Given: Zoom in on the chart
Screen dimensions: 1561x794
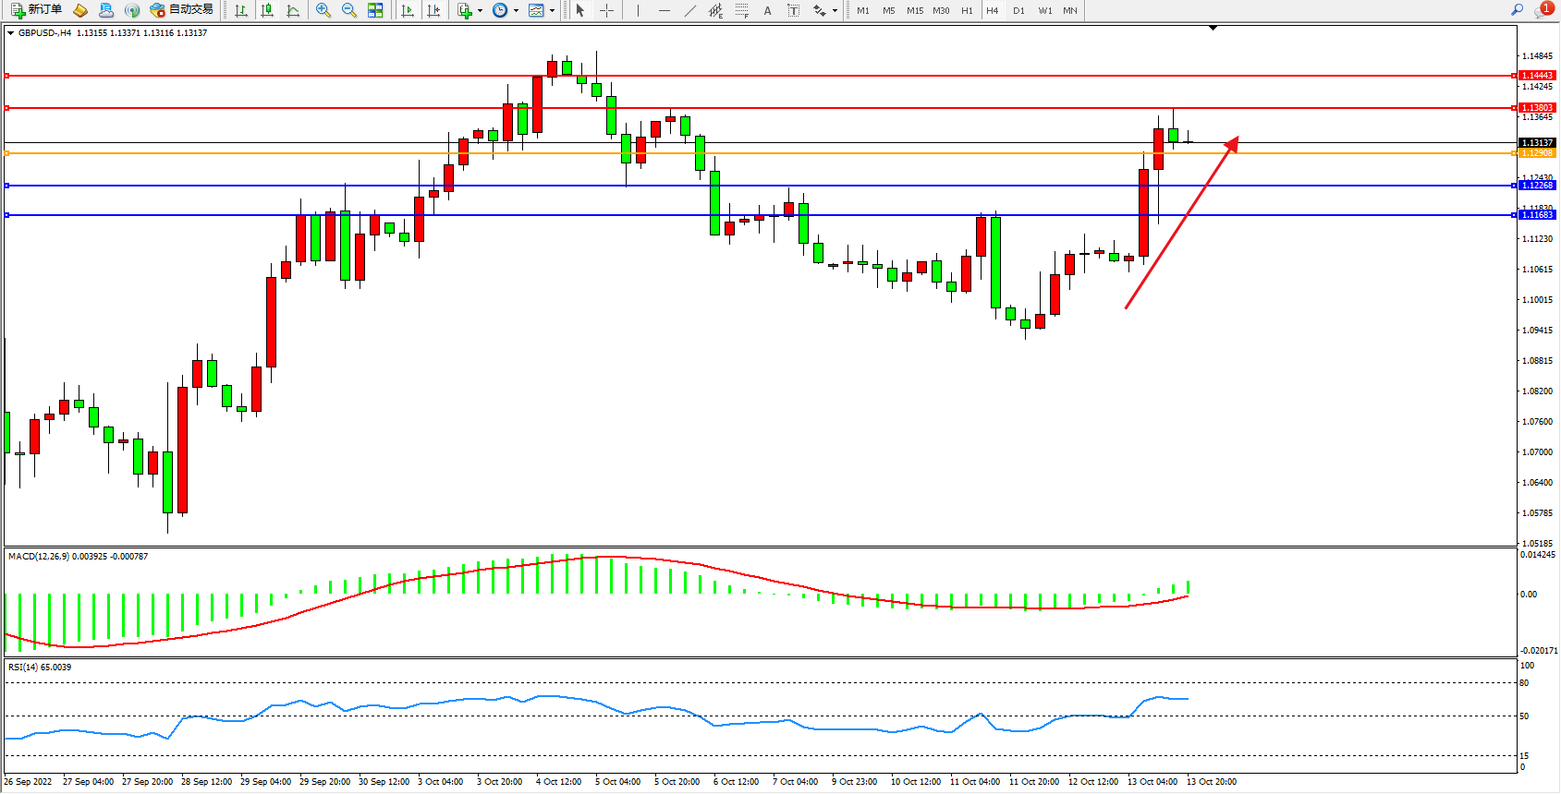Looking at the screenshot, I should (323, 10).
